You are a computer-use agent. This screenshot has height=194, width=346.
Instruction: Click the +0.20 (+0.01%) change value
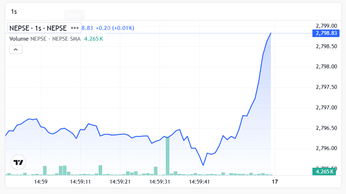tap(115, 28)
